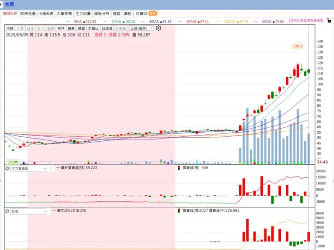Close the 投信 indicator panel

[x=7, y=211]
